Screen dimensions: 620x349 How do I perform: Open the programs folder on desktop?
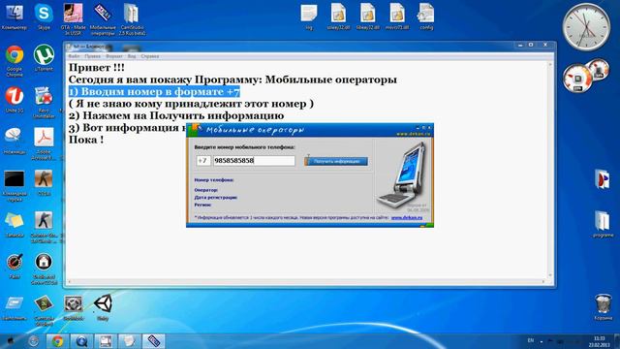pyautogui.click(x=603, y=224)
